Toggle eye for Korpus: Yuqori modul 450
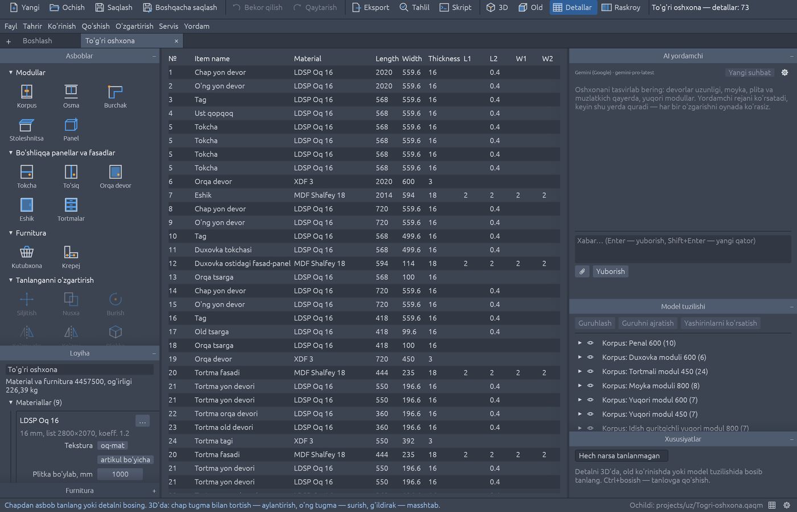 [x=590, y=414]
